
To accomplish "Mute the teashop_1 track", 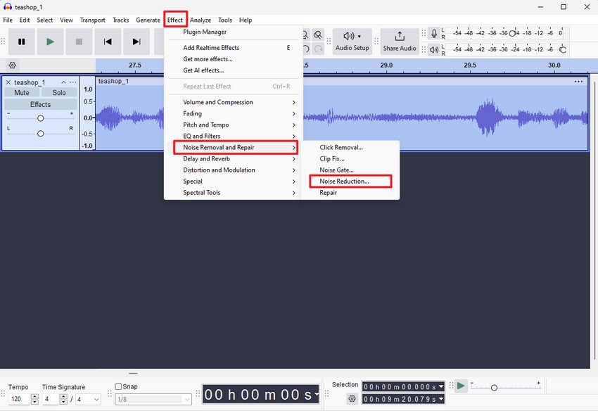I will point(22,92).
